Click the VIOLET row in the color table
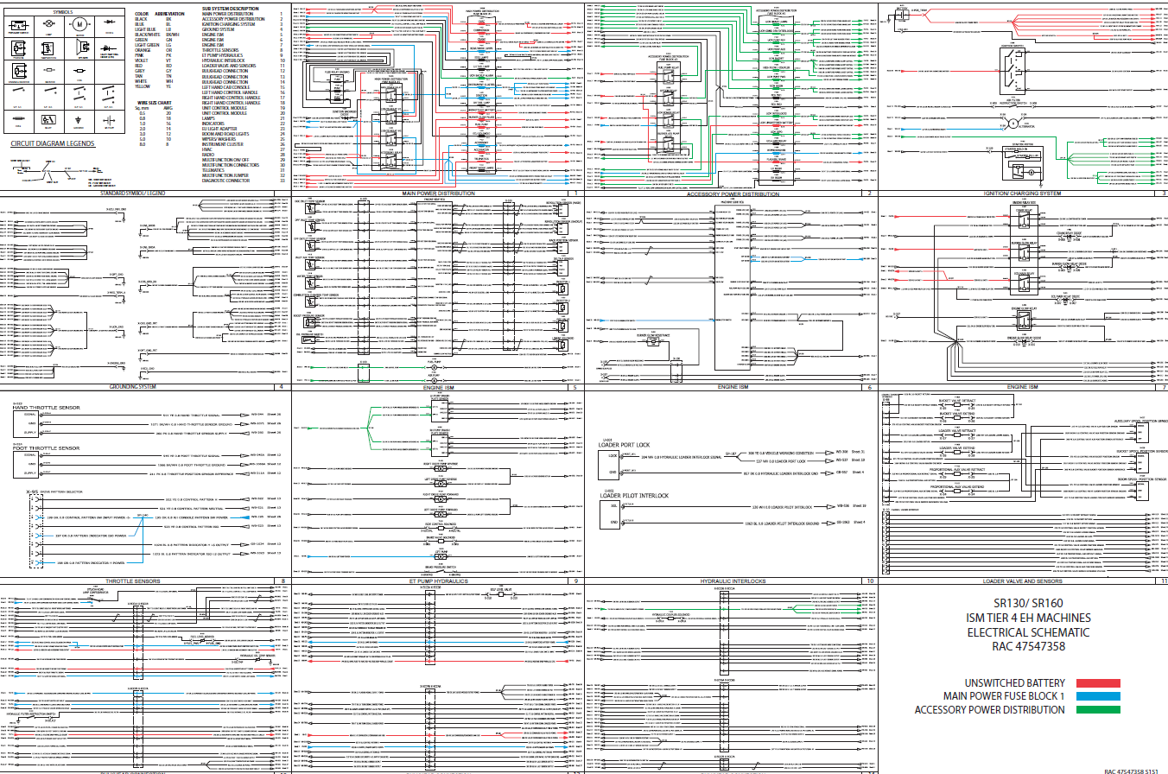The height and width of the screenshot is (774, 1168). tap(153, 60)
